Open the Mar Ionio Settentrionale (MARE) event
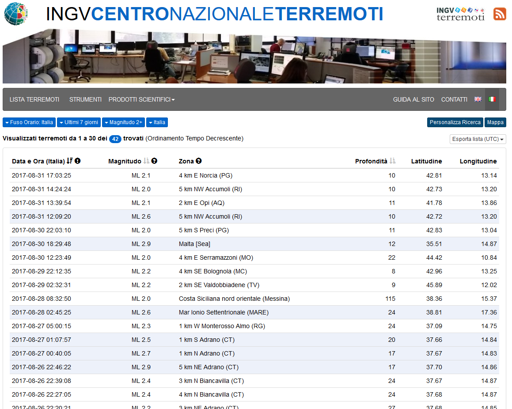Viewport: 512px width, 409px height. [224, 312]
